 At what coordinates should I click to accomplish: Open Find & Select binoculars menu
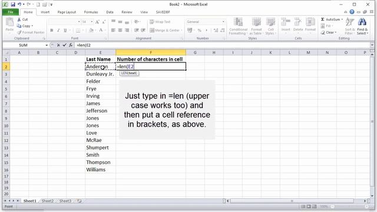click(x=362, y=26)
